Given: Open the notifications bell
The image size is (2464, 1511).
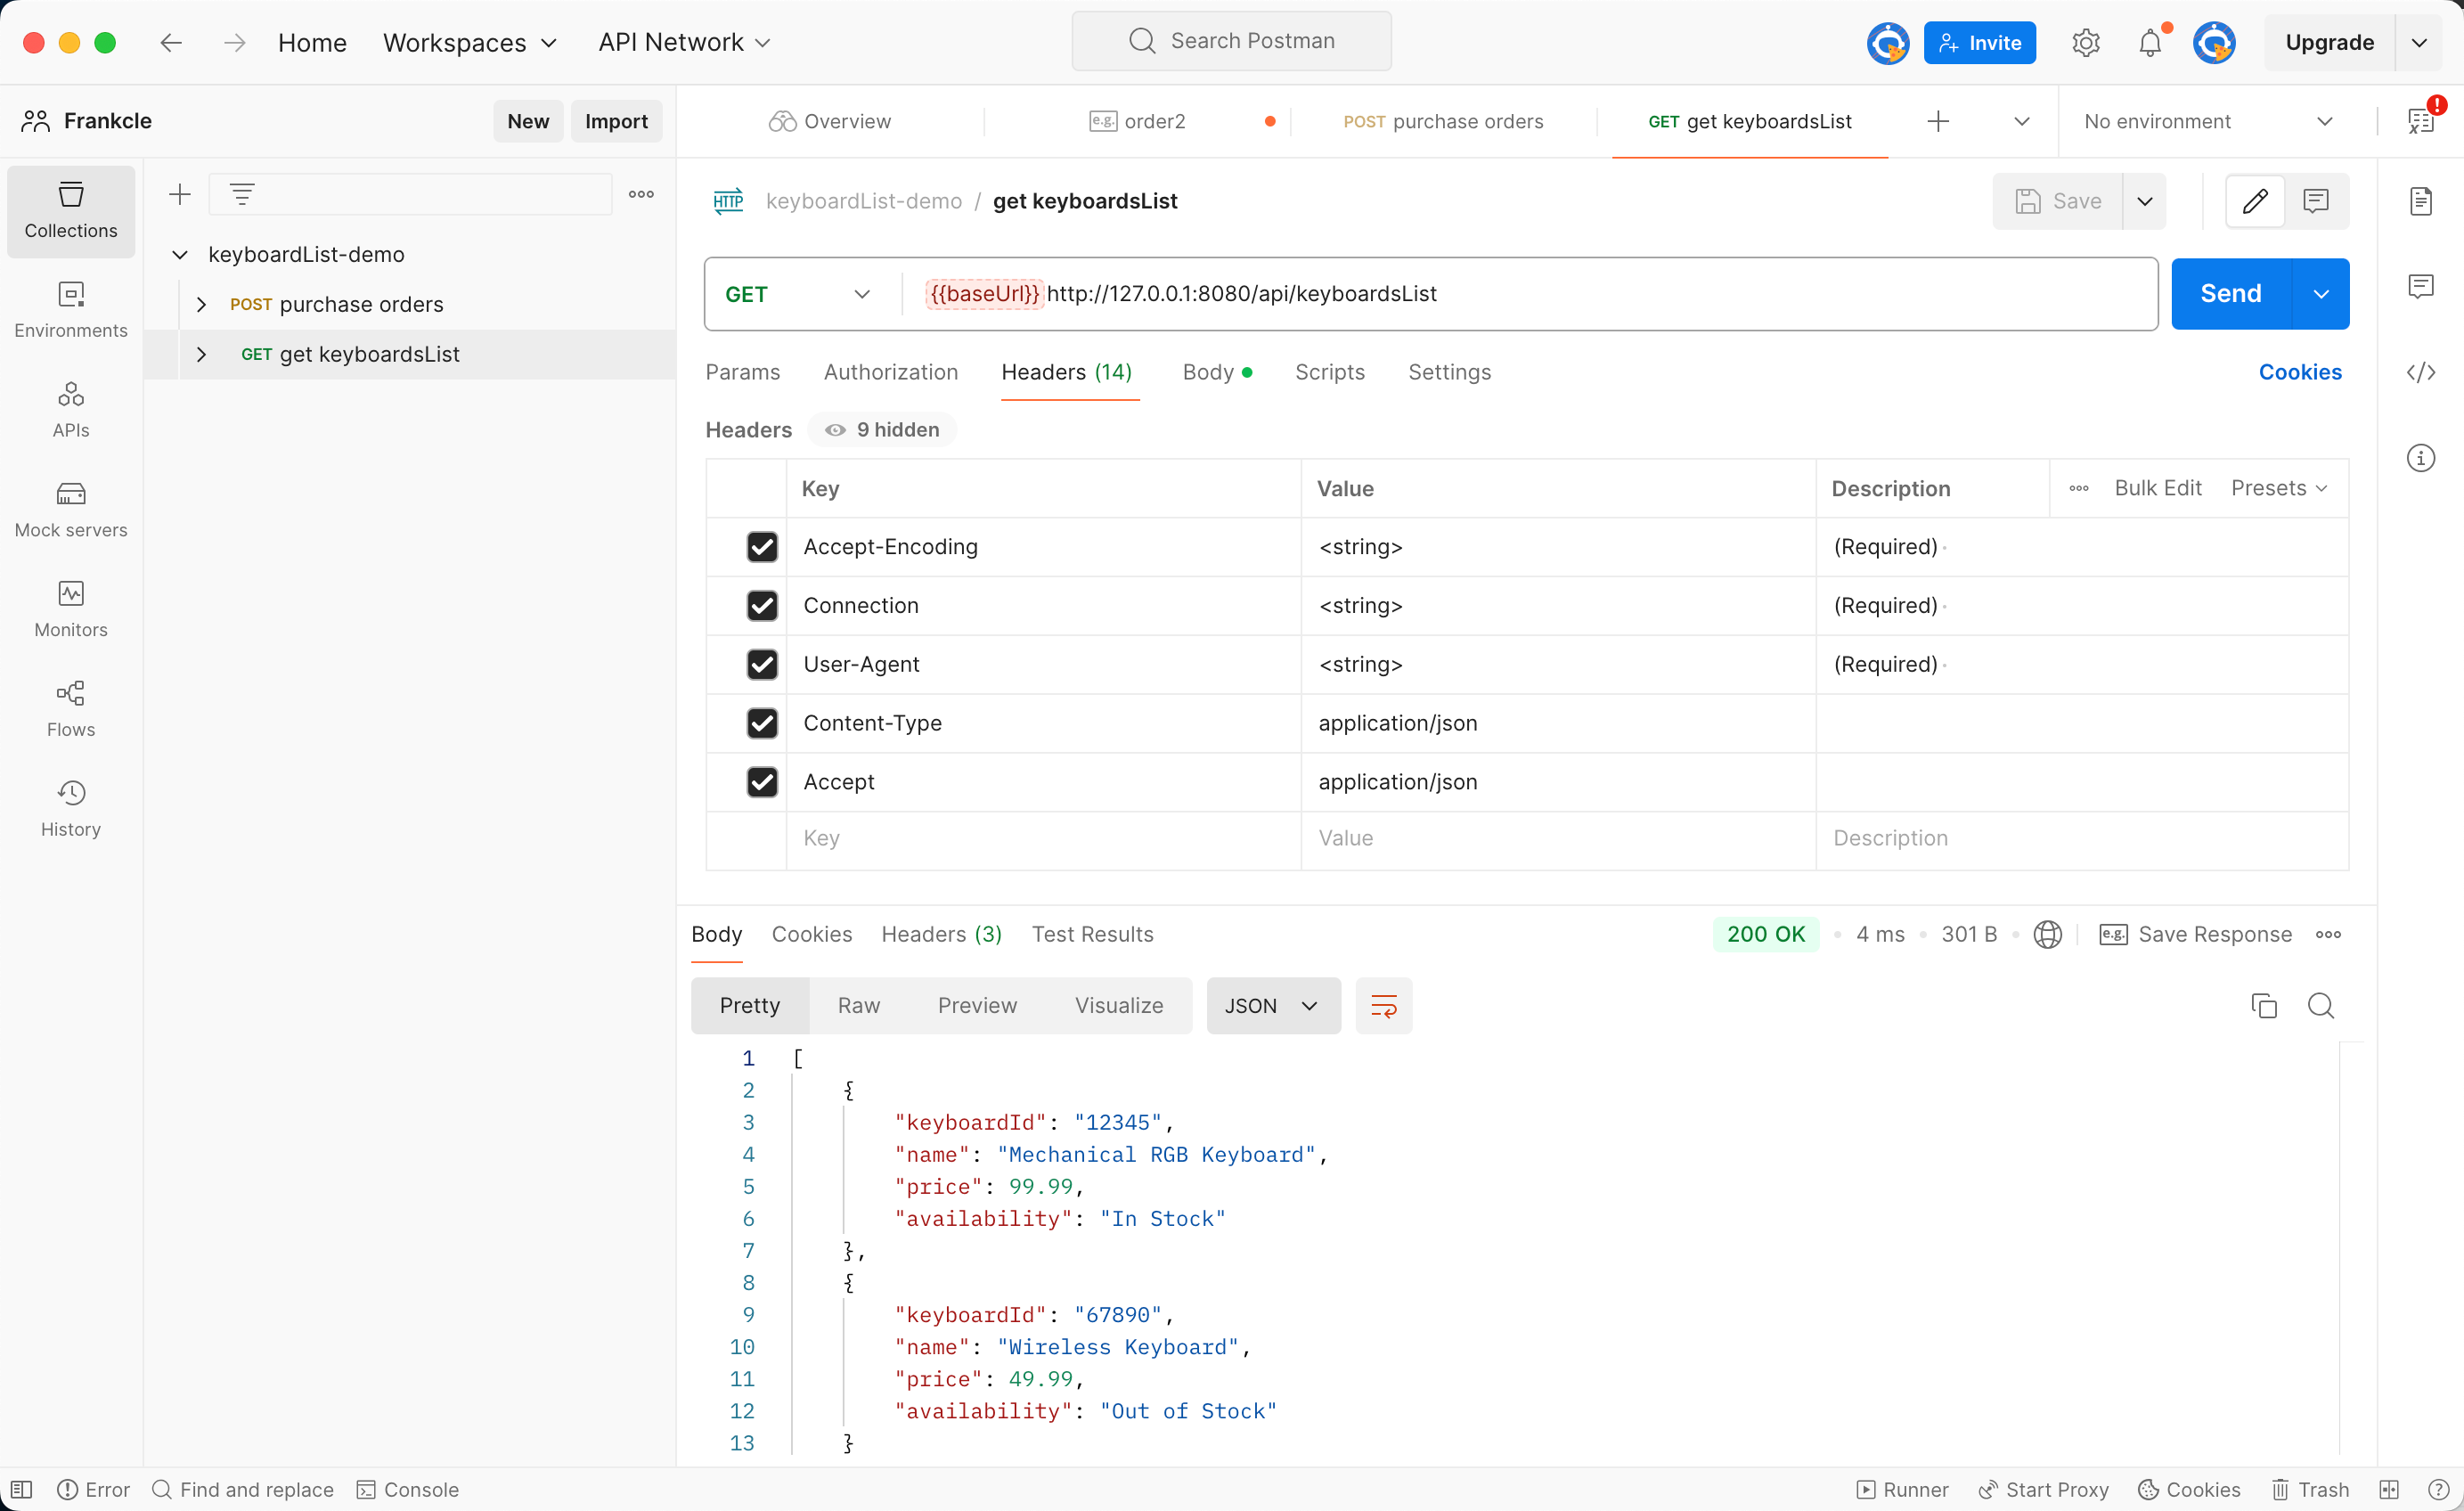Looking at the screenshot, I should click(x=2150, y=42).
